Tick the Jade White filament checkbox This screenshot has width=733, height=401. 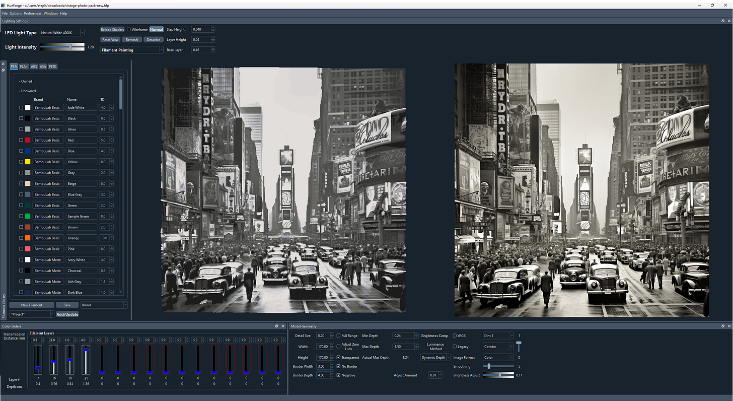(x=21, y=107)
